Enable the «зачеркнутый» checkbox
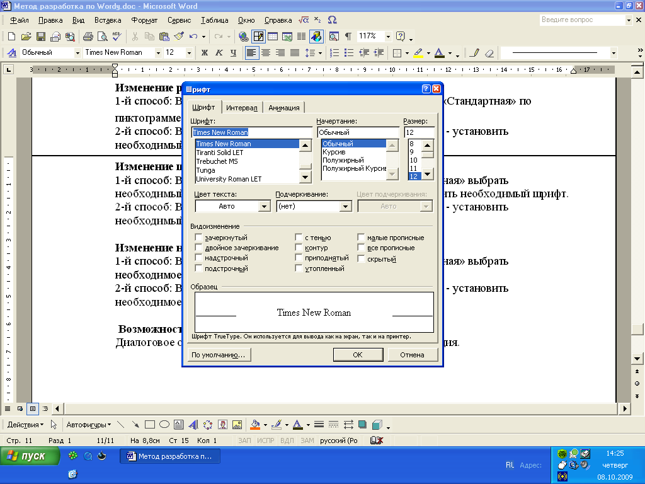The height and width of the screenshot is (484, 645). pos(199,238)
